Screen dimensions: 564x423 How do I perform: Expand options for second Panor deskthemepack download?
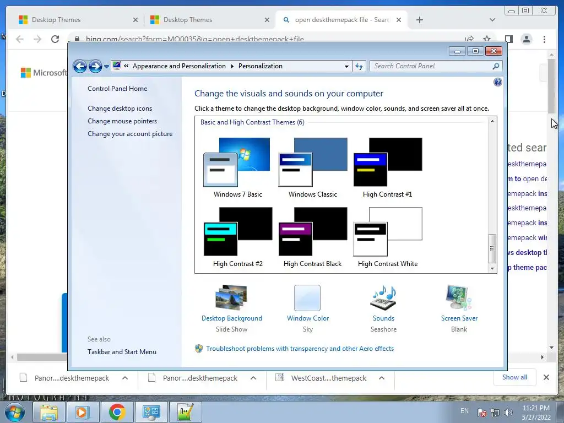coord(253,378)
